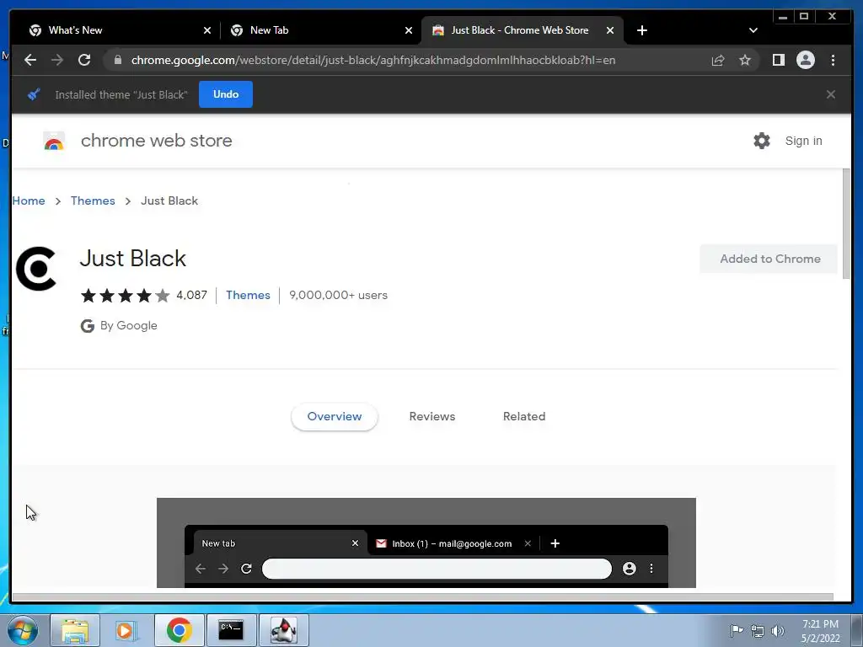Open the Java app taskbar icon

tap(283, 630)
